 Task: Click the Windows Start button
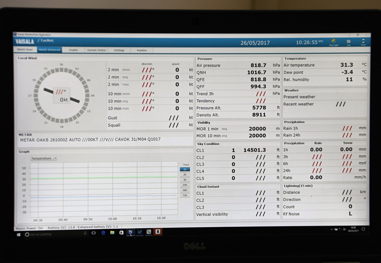coord(18,235)
